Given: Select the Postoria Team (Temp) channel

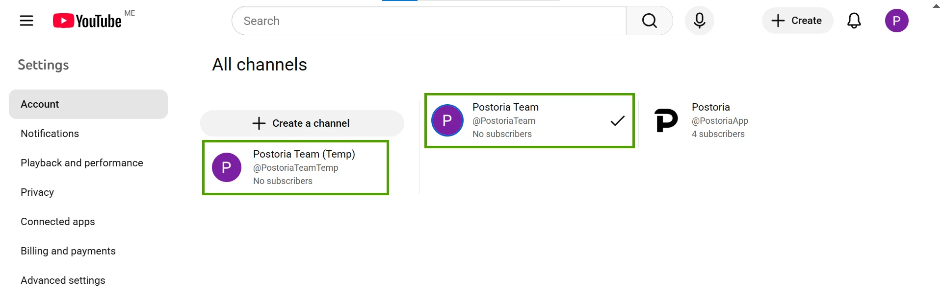Looking at the screenshot, I should tap(295, 167).
